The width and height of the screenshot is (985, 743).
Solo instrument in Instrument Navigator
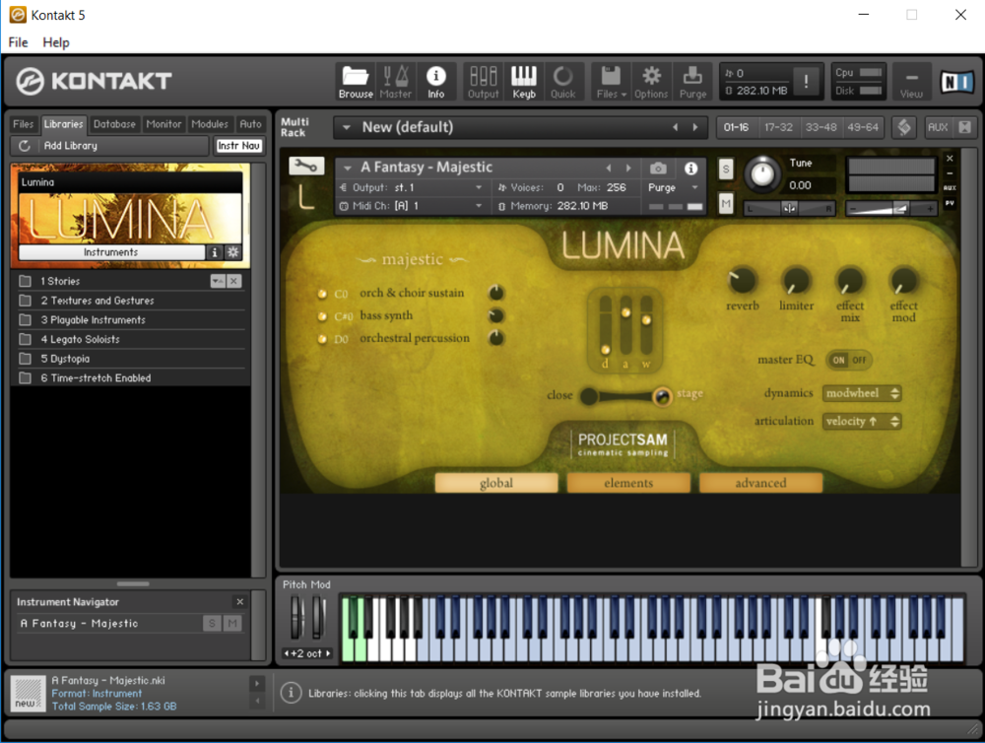[212, 624]
